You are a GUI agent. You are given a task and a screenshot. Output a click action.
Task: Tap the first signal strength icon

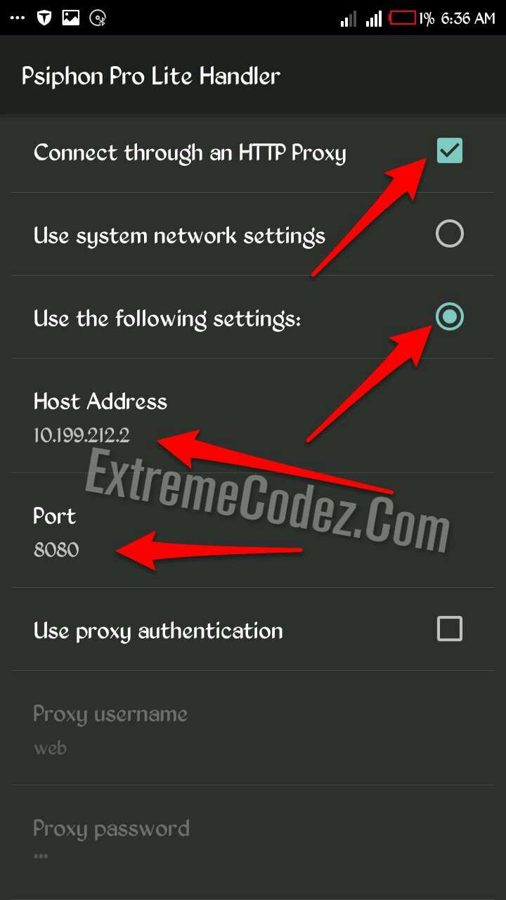349,18
